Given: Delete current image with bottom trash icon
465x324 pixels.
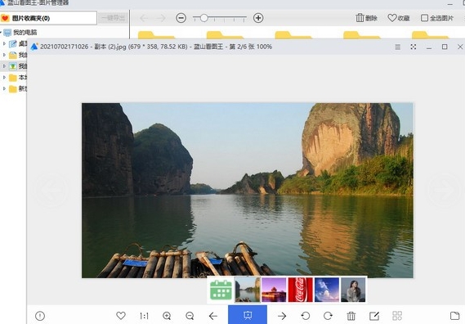Looking at the screenshot, I should 351,315.
